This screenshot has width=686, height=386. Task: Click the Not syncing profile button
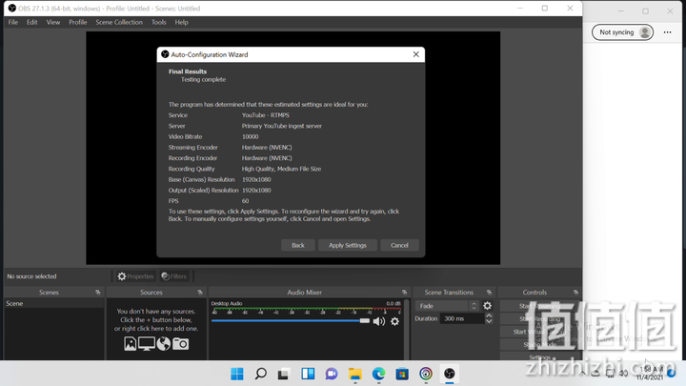pyautogui.click(x=622, y=32)
